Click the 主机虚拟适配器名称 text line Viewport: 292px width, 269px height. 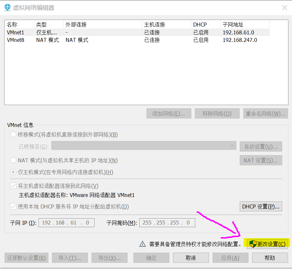coord(77,195)
